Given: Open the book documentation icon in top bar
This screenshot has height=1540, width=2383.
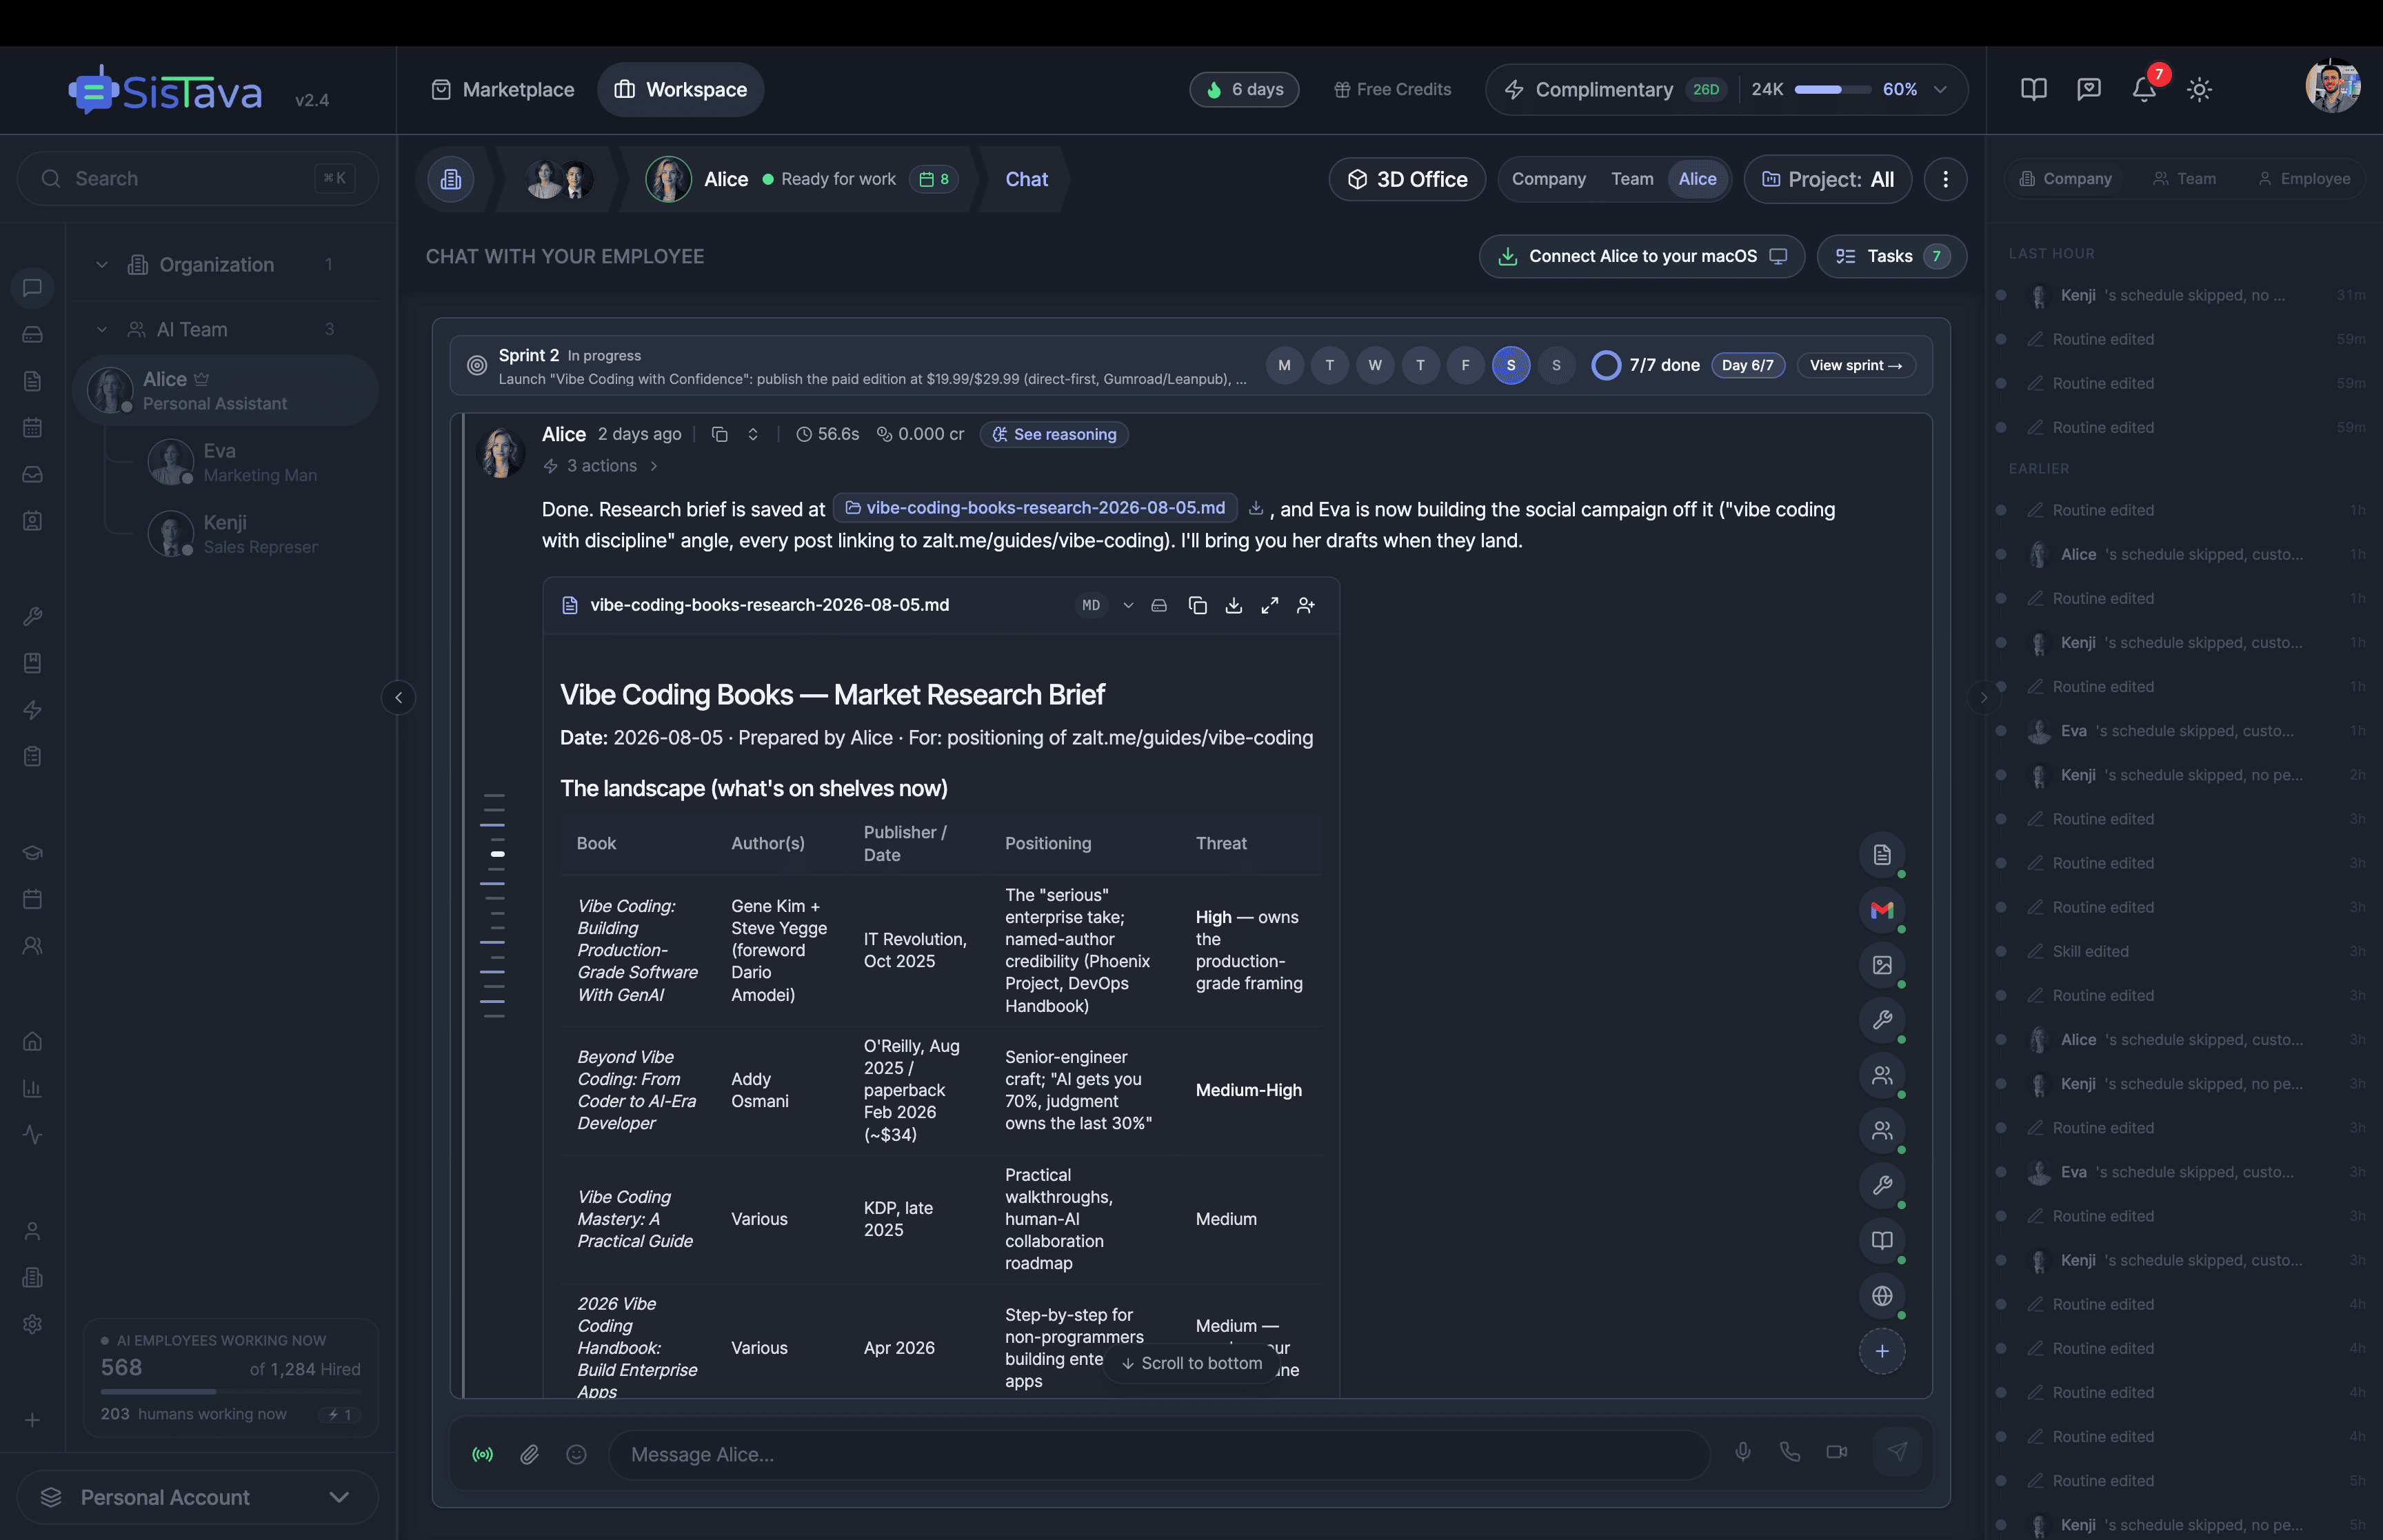Looking at the screenshot, I should pyautogui.click(x=2034, y=89).
